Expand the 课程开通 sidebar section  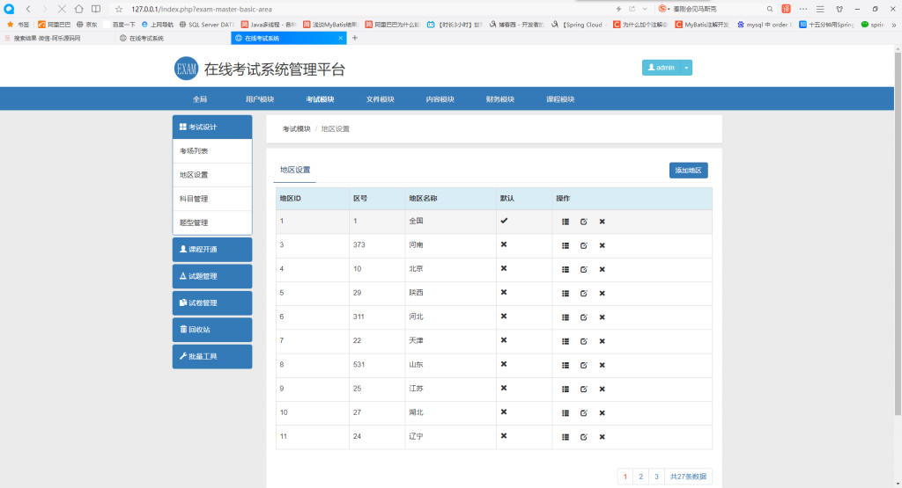[x=212, y=249]
